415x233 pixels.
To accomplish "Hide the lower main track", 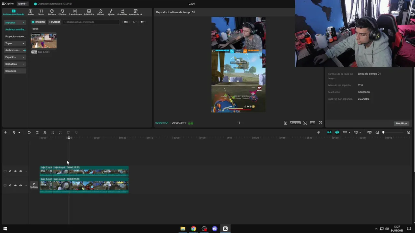I will [x=15, y=185].
